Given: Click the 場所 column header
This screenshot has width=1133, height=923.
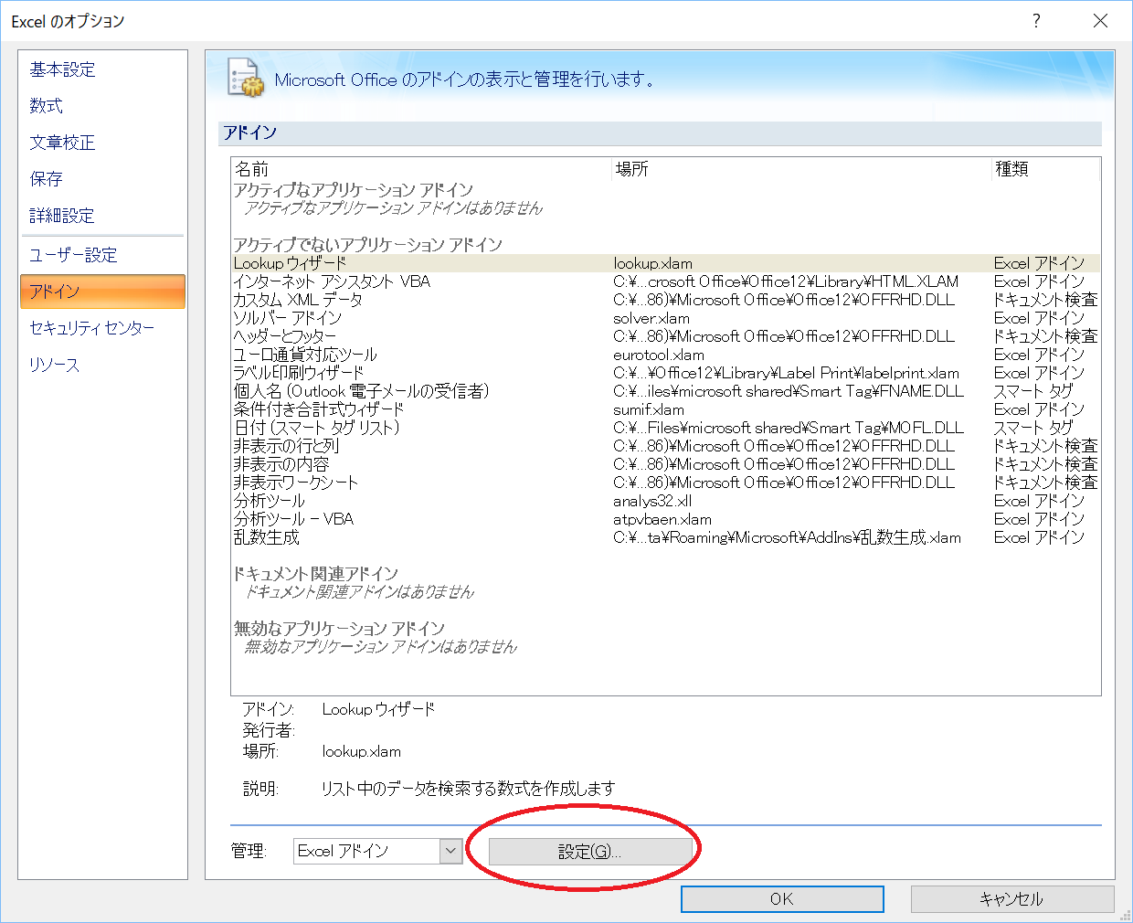Looking at the screenshot, I should pos(802,169).
